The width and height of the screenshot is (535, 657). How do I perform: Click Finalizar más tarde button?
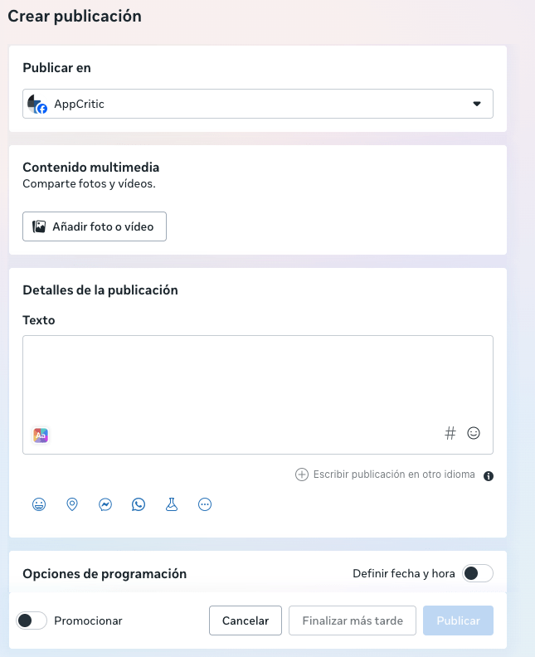[353, 620]
